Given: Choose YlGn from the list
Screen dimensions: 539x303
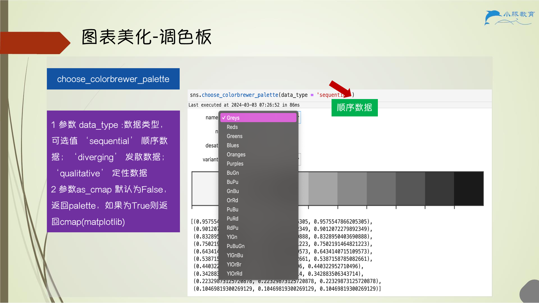Looking at the screenshot, I should 258,237.
